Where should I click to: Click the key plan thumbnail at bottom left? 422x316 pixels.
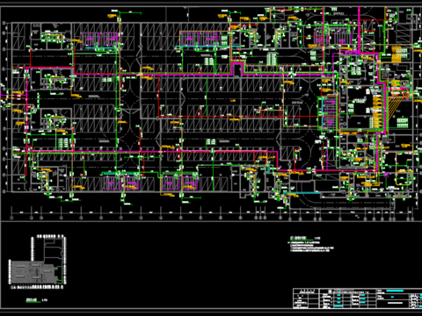tap(37, 261)
